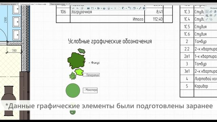
Task: Click the total area value 112,40
Action: tap(158, 19)
